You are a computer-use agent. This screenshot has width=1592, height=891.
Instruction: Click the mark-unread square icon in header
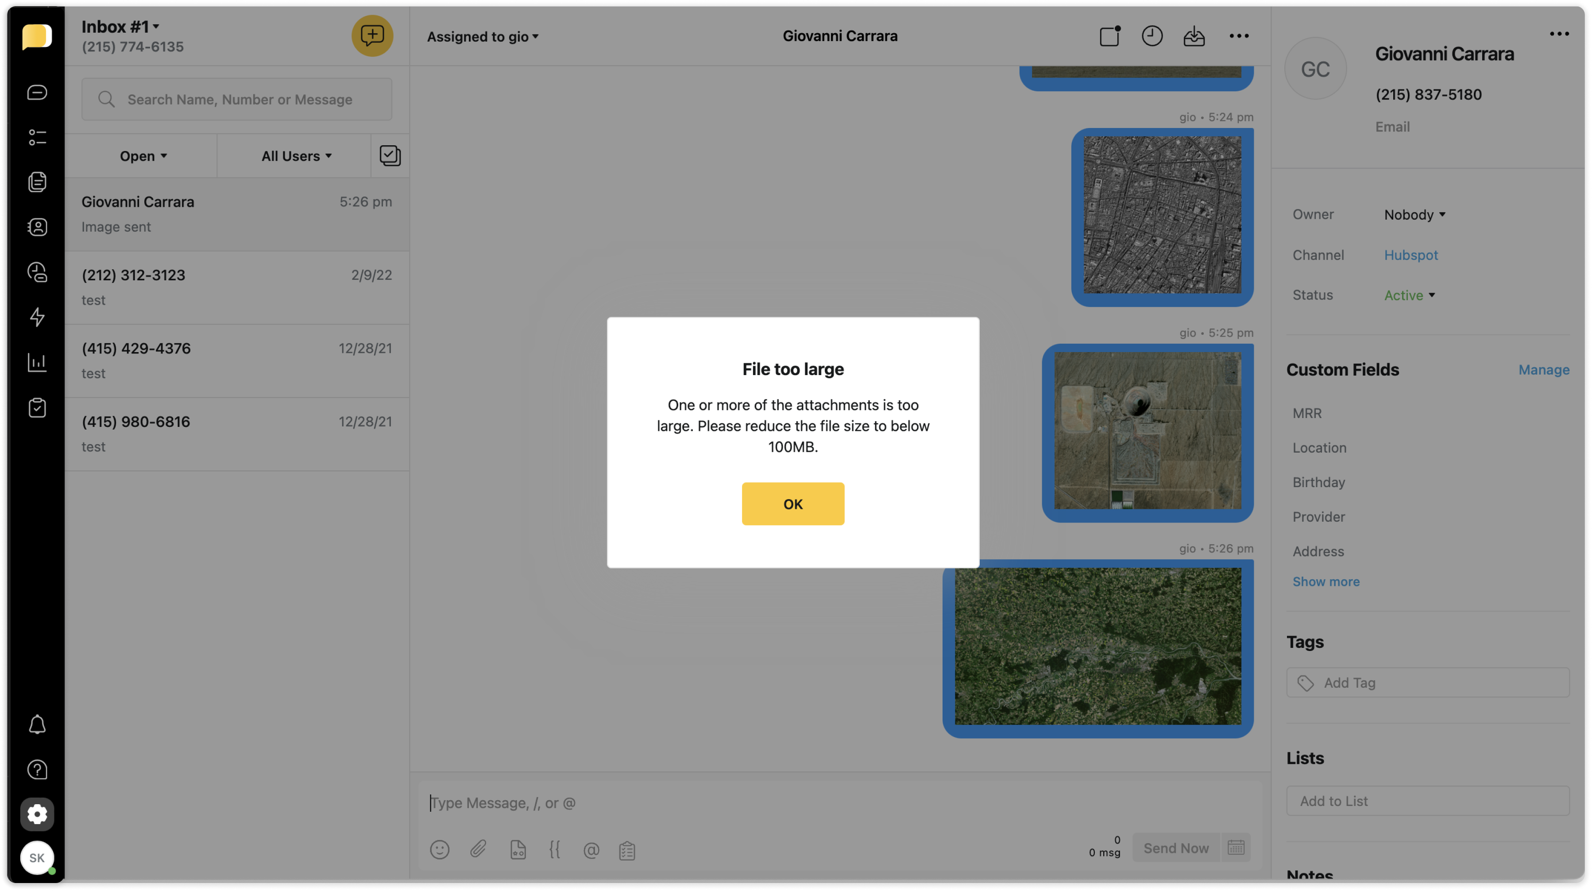(x=1109, y=36)
